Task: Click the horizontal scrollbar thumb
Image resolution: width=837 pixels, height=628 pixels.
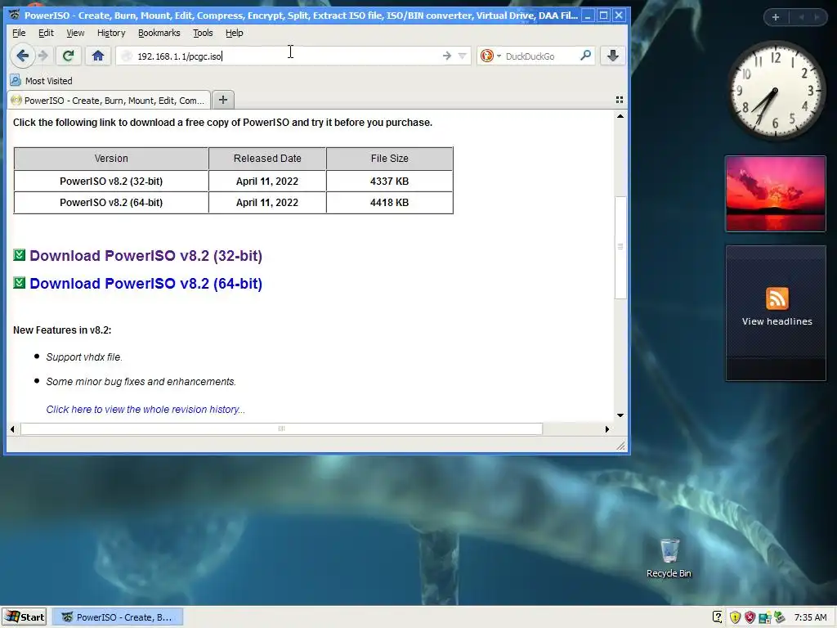Action: pyautogui.click(x=281, y=428)
